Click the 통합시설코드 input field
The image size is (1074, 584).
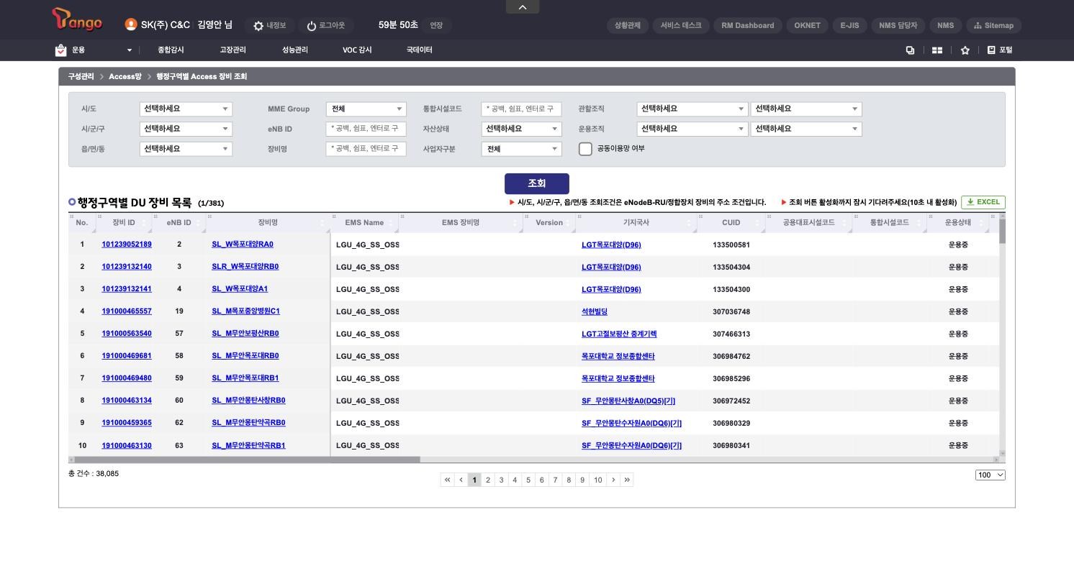pos(521,109)
